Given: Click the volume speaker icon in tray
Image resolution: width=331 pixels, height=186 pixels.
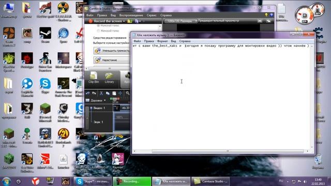Looking at the screenshot, I should (305, 181).
